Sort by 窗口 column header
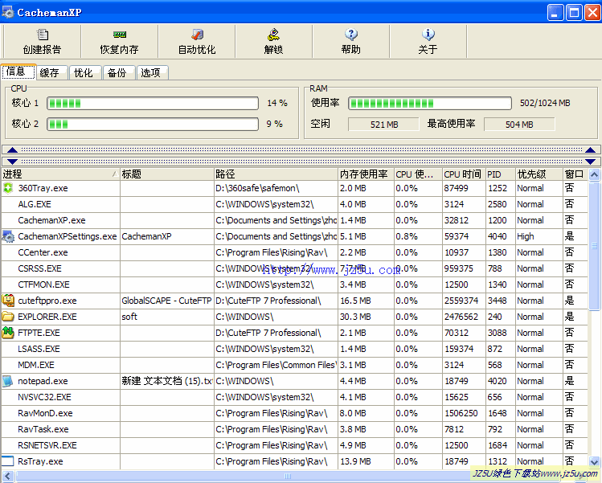This screenshot has width=602, height=483. click(x=575, y=174)
